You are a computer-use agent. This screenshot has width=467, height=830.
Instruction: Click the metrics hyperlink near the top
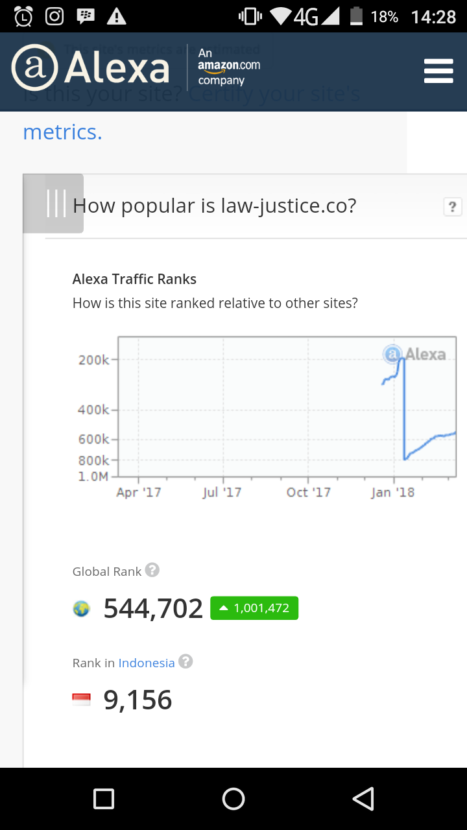[62, 132]
